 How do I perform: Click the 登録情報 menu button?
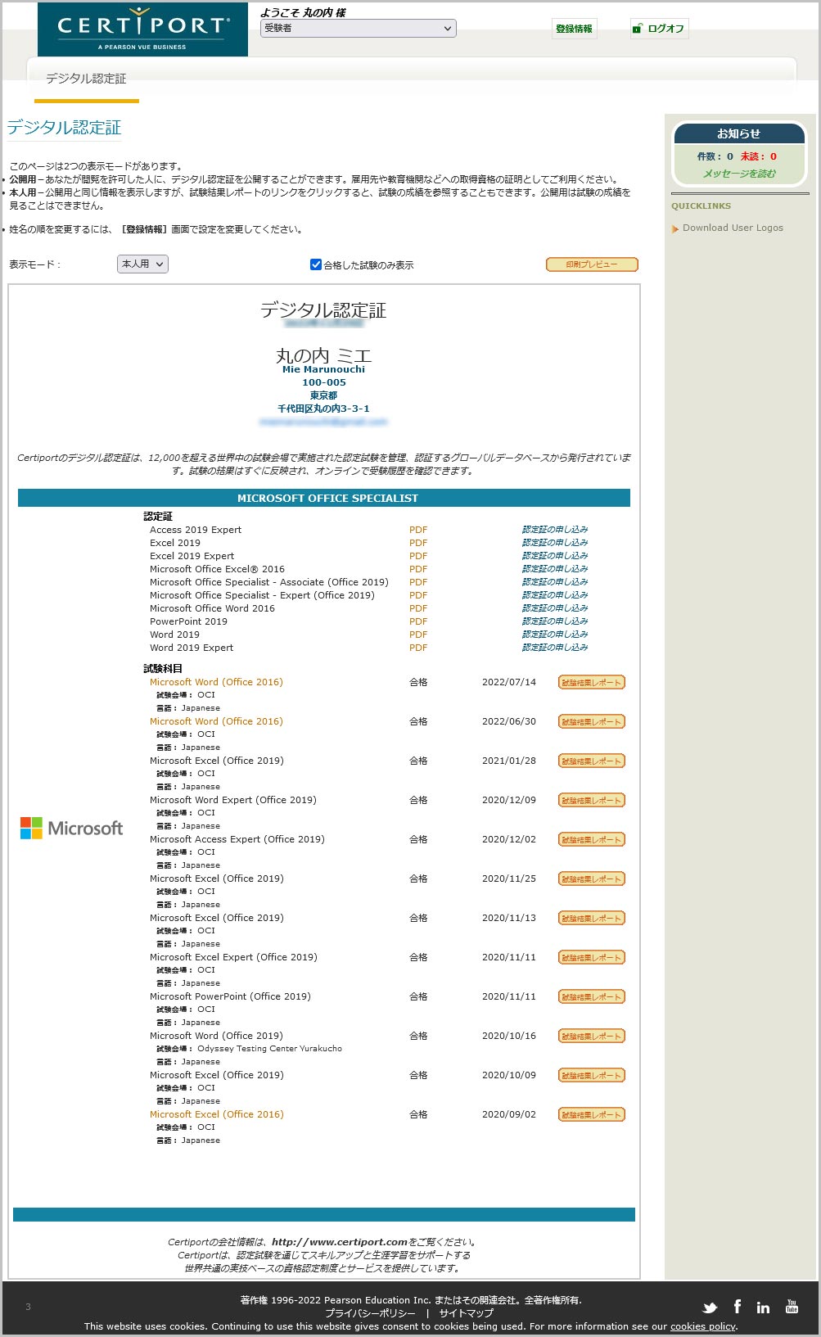click(574, 29)
